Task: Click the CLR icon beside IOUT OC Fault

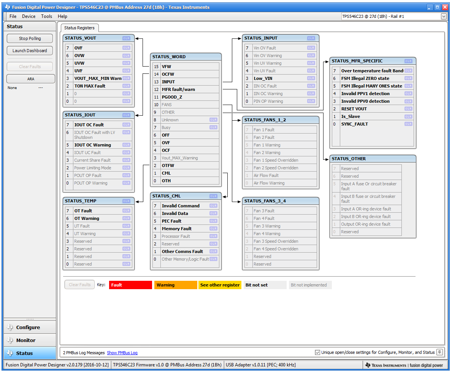Action: 126,124
